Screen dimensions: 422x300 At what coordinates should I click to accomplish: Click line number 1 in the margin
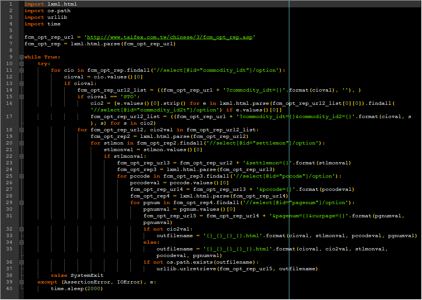click(11, 4)
